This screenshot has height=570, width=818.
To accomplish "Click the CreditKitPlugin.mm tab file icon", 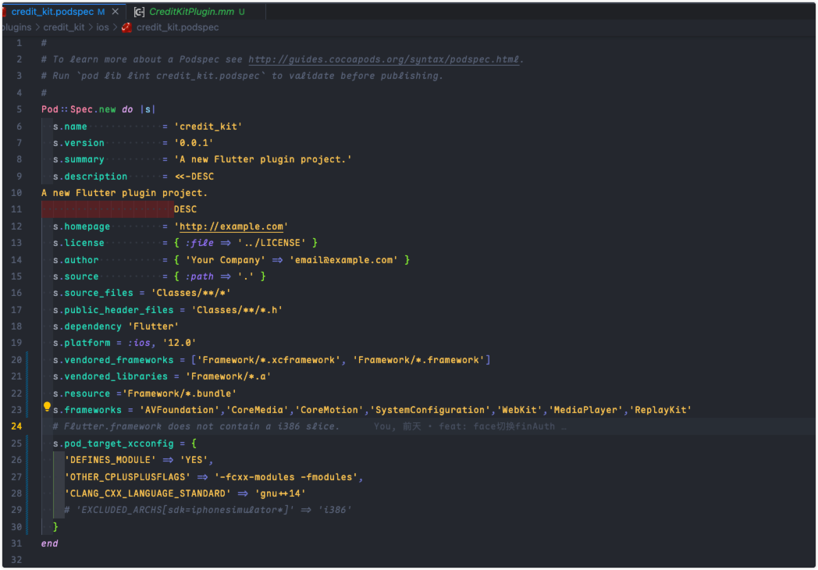I will pos(140,12).
